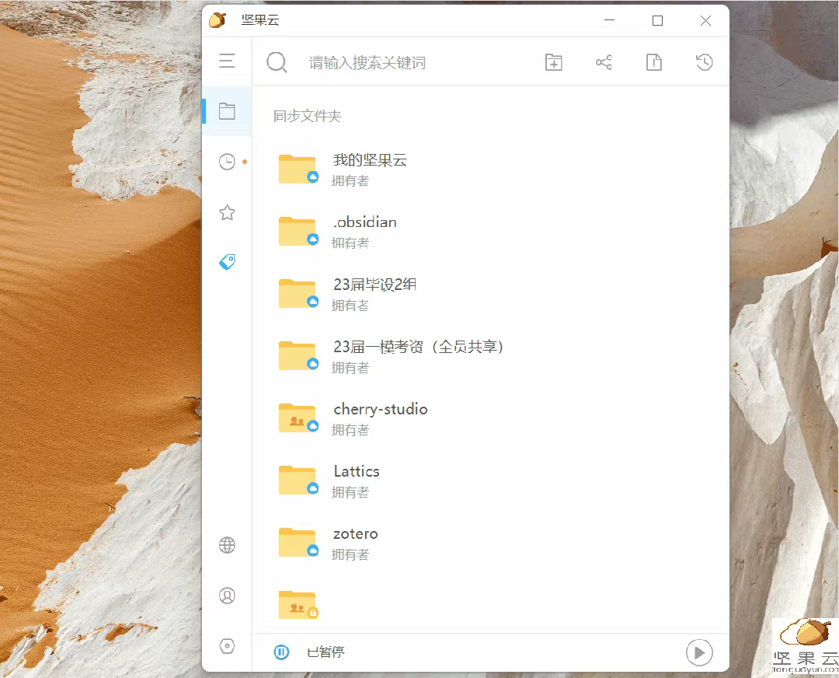Open the file conflicts document icon
This screenshot has width=839, height=678.
pyautogui.click(x=654, y=62)
